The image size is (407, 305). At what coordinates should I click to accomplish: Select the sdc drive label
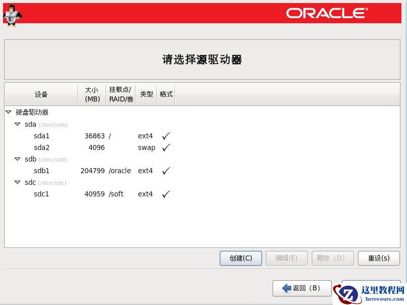pyautogui.click(x=30, y=183)
